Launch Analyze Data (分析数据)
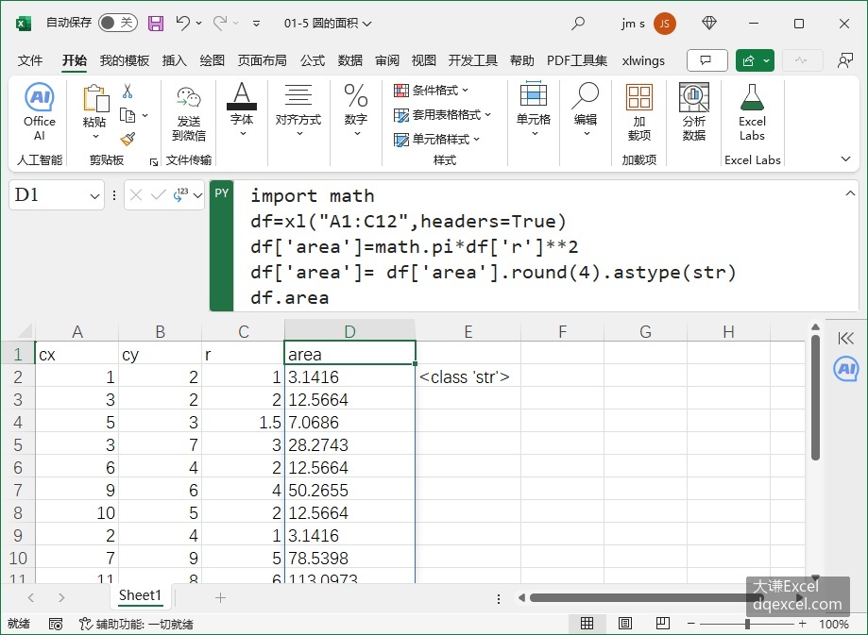The image size is (868, 635). click(693, 113)
